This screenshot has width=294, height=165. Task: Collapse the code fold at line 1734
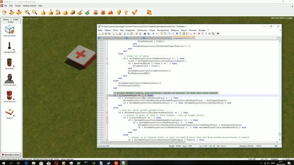coord(107,113)
